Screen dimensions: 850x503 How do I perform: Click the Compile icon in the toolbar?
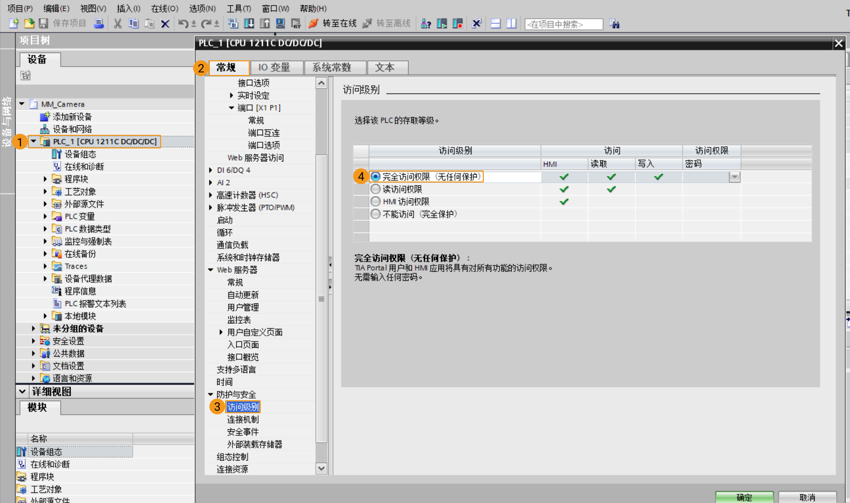233,23
